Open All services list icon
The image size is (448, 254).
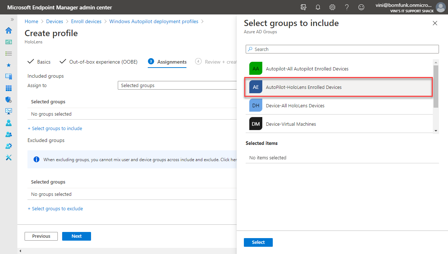tap(9, 53)
